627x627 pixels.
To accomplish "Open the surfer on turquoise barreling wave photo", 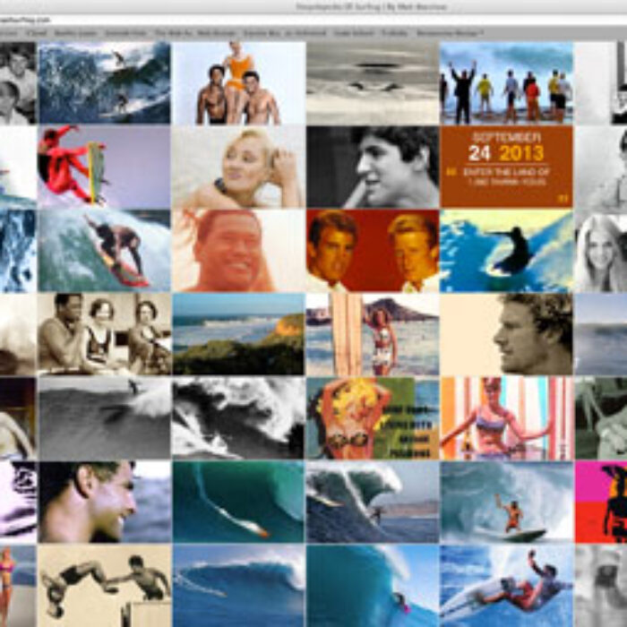I will coord(373,586).
